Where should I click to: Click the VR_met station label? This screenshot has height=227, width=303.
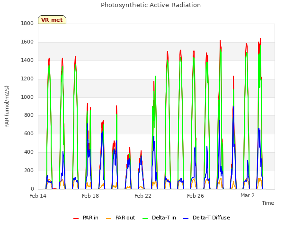pos(52,20)
